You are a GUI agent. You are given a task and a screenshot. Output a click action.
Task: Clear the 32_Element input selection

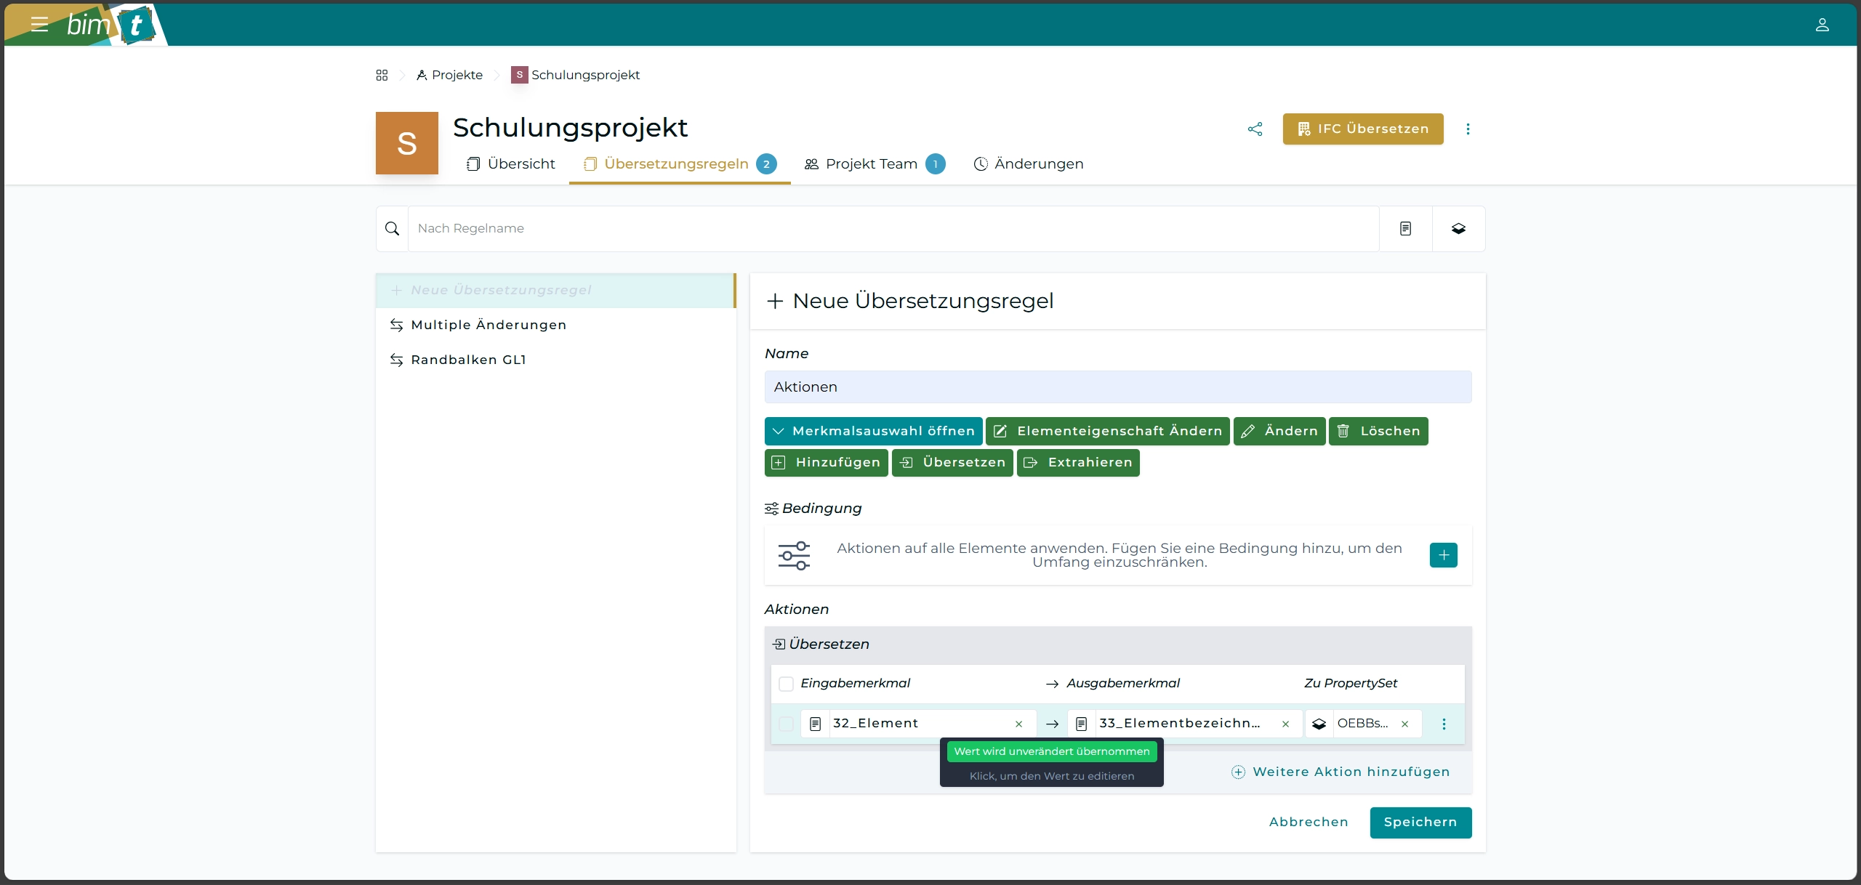coord(1018,724)
